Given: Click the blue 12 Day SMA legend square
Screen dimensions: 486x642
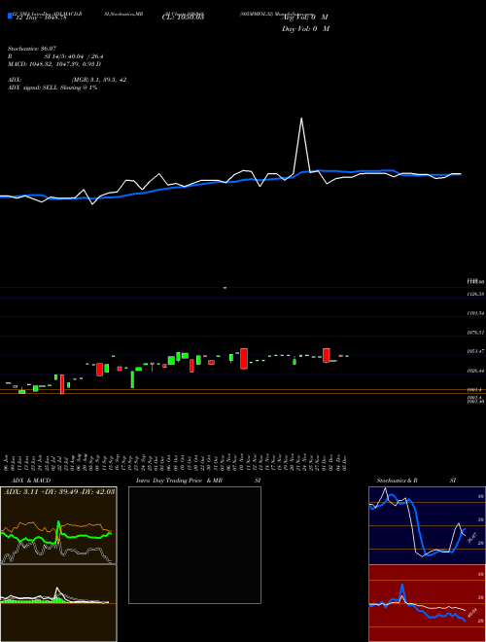Looking at the screenshot, I should coord(10,16).
